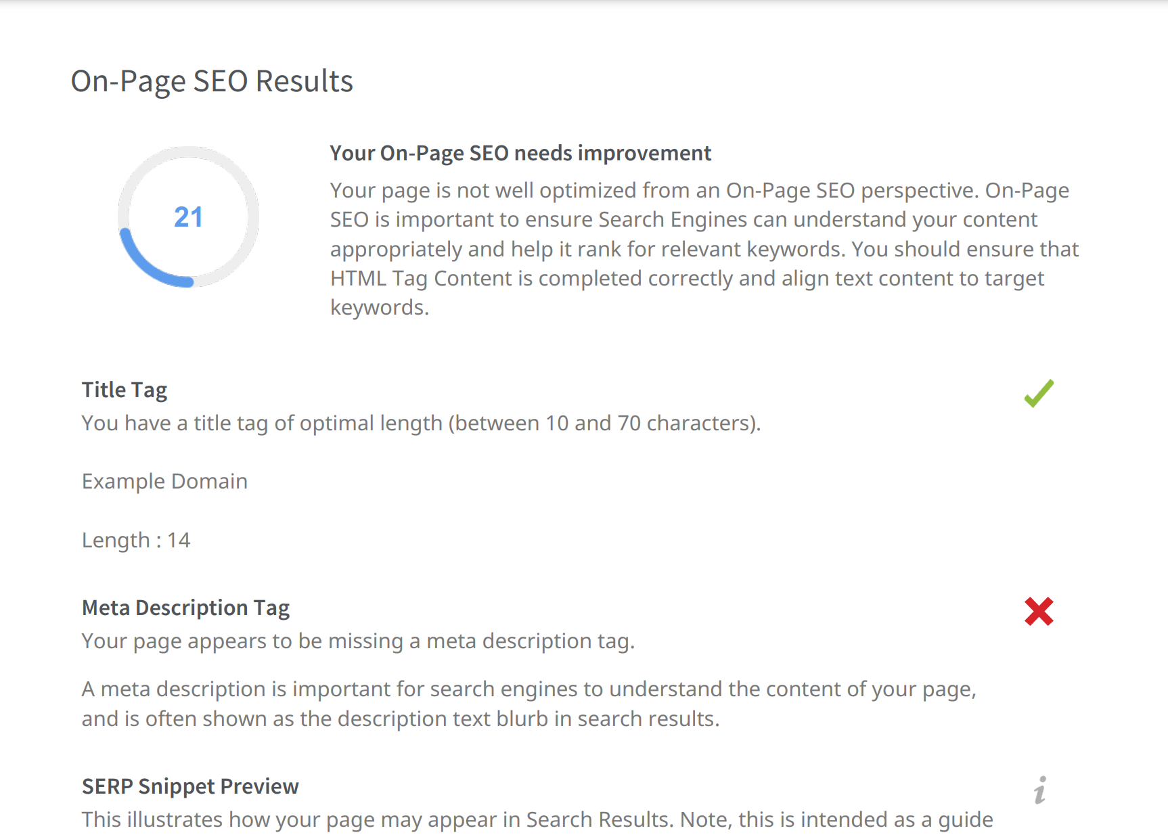Click the paragraph about page not well optimized
Viewport: 1168px width, 839px height.
tap(704, 249)
